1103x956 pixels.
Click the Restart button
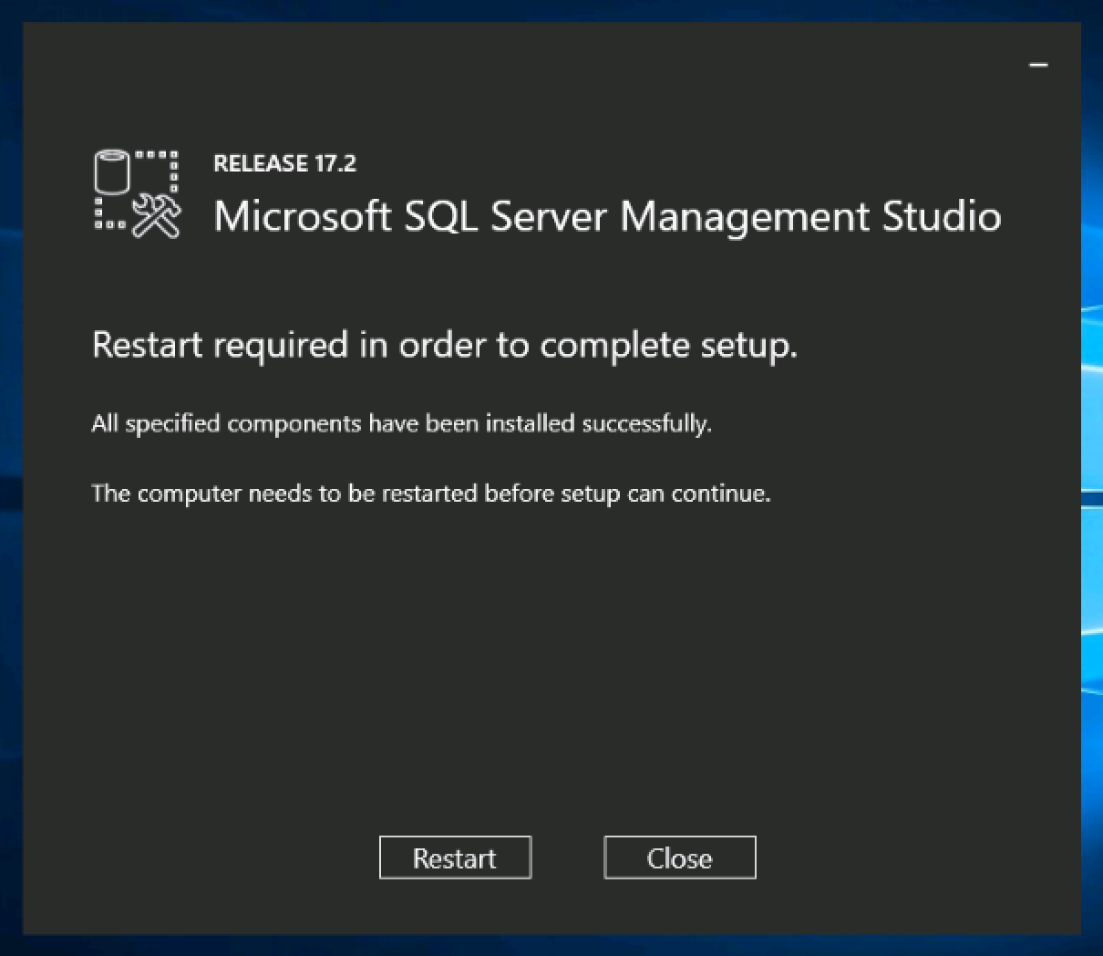[455, 857]
